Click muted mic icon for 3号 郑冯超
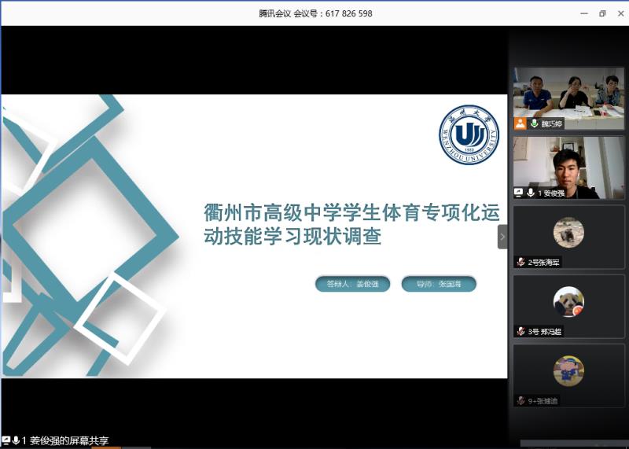Image resolution: width=629 pixels, height=449 pixels. [520, 332]
